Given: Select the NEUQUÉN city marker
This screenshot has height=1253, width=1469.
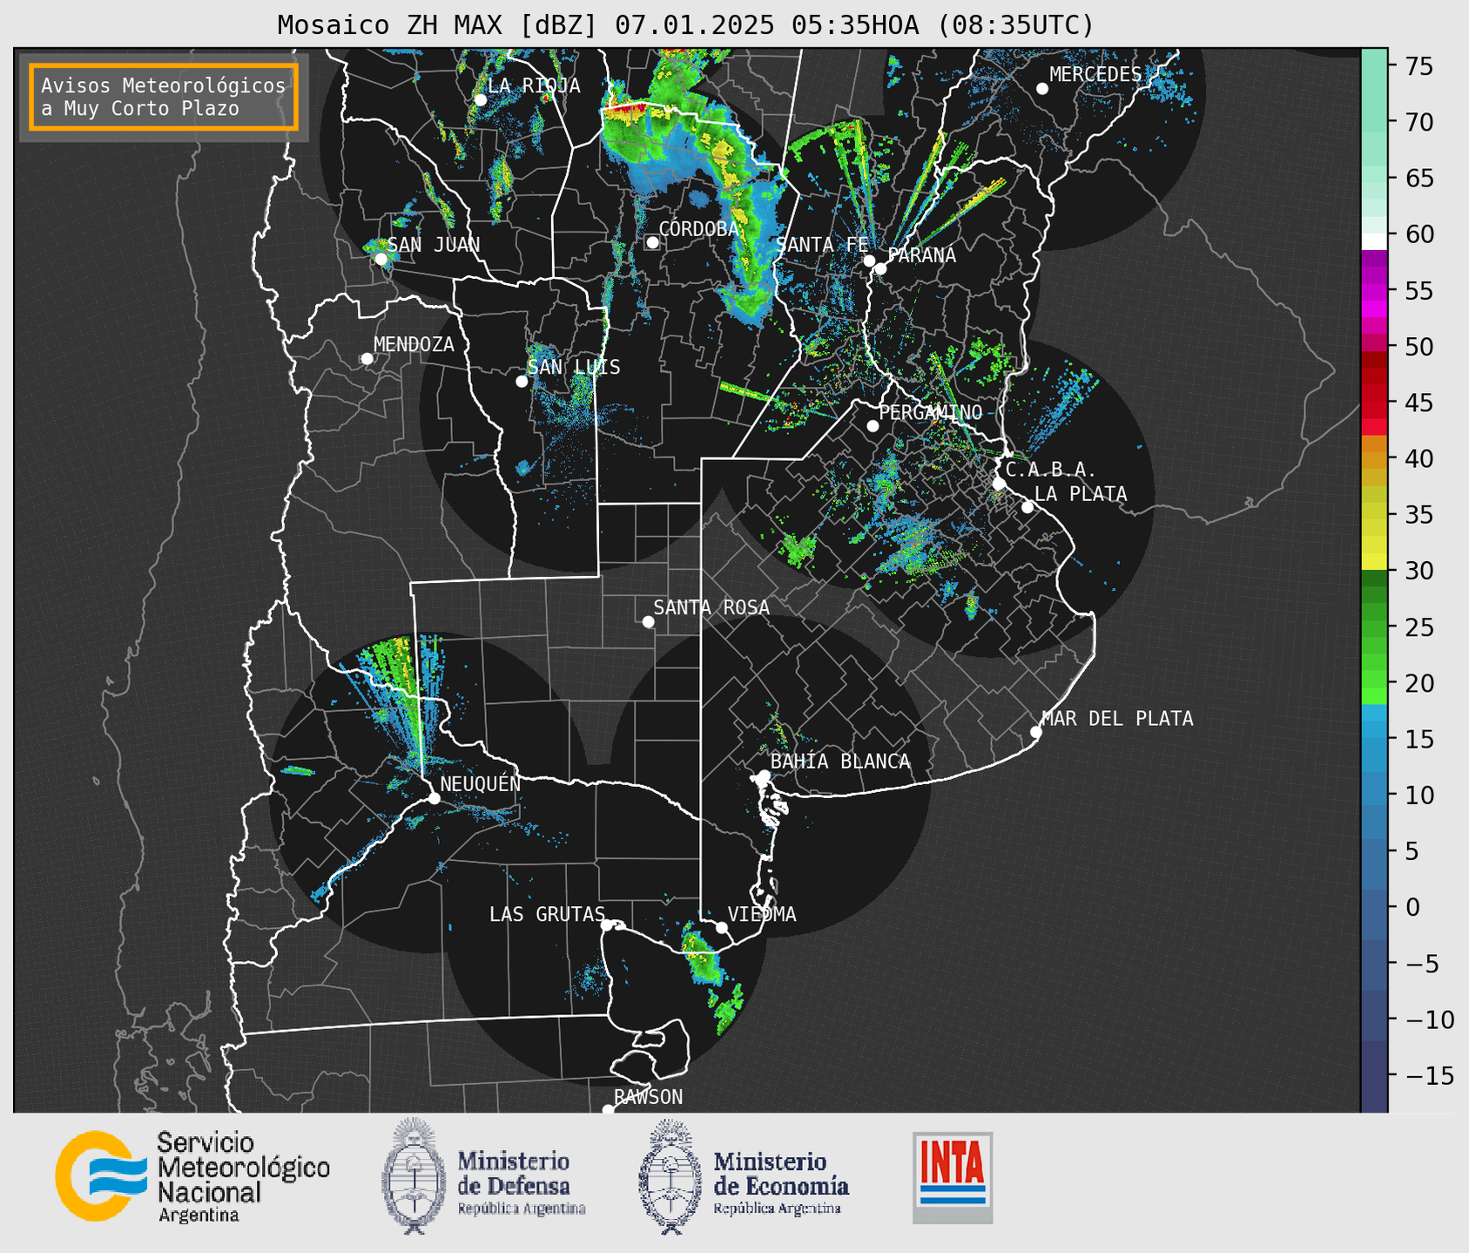Looking at the screenshot, I should click(434, 798).
